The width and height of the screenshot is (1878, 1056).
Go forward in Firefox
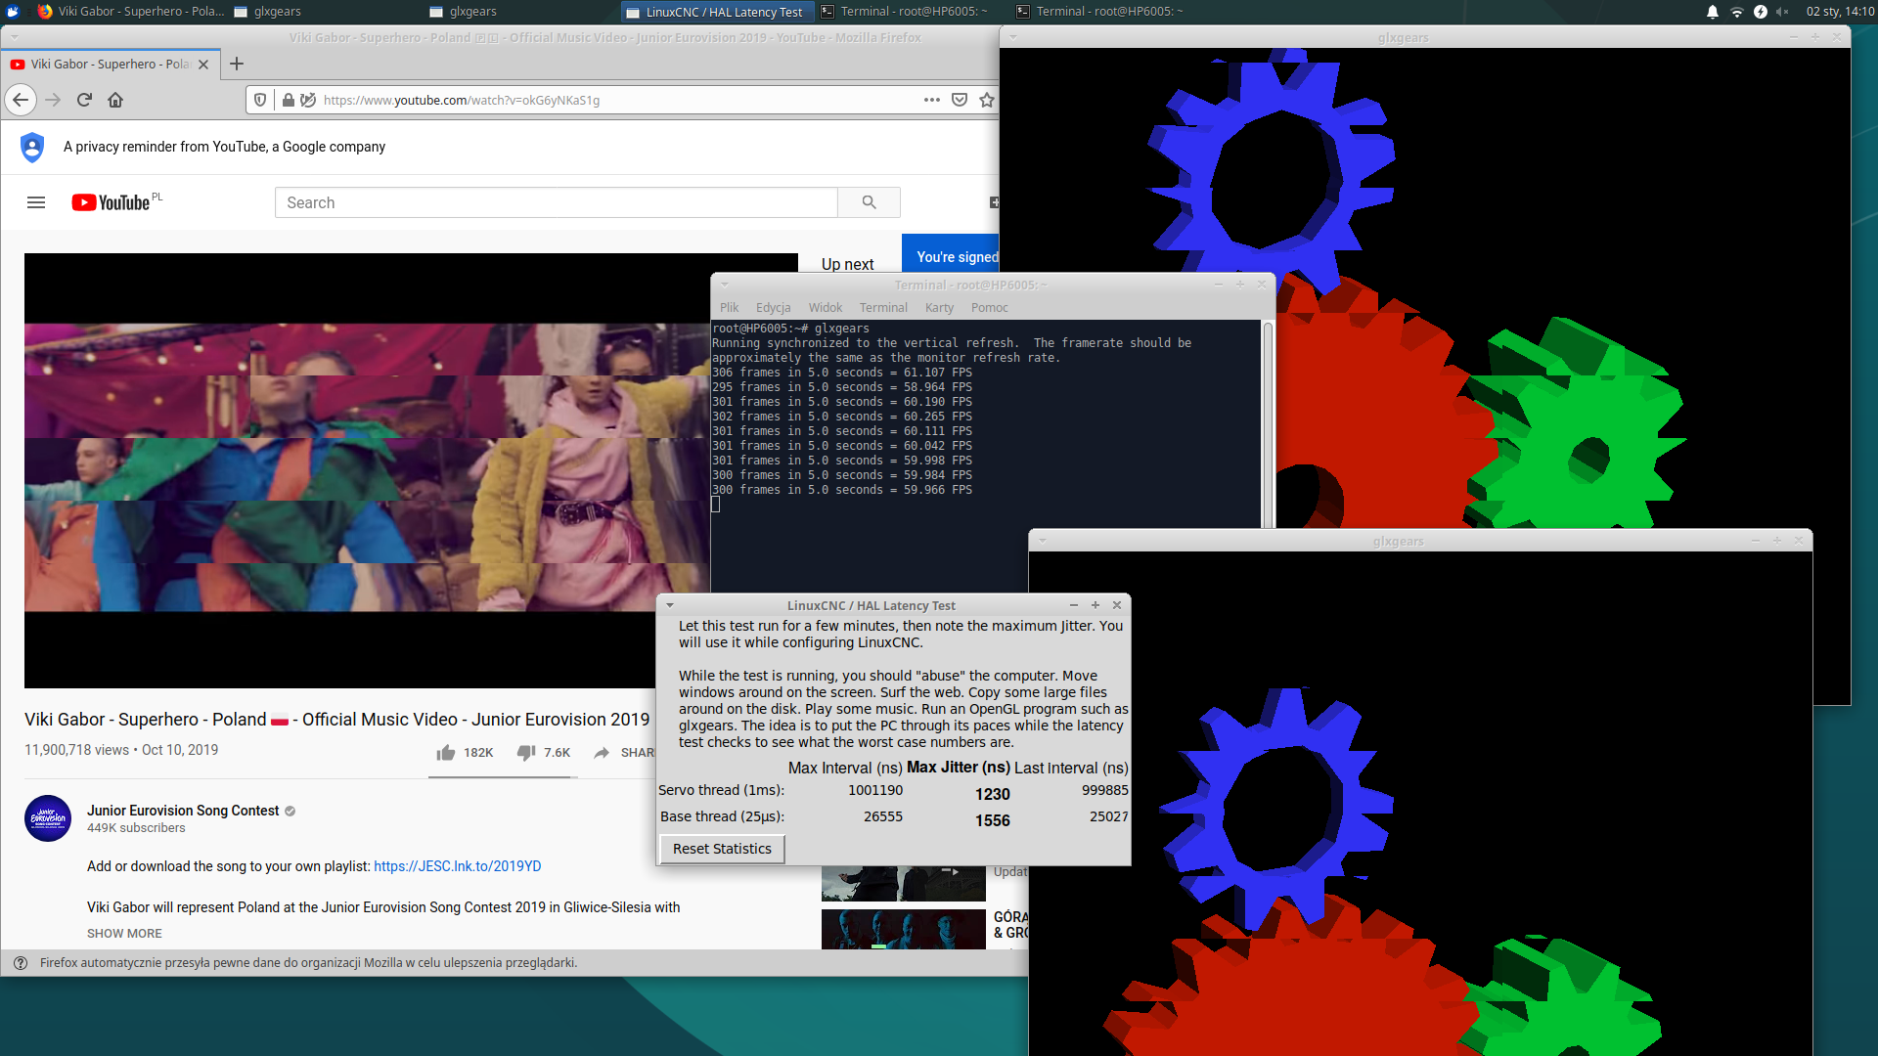pyautogui.click(x=53, y=100)
